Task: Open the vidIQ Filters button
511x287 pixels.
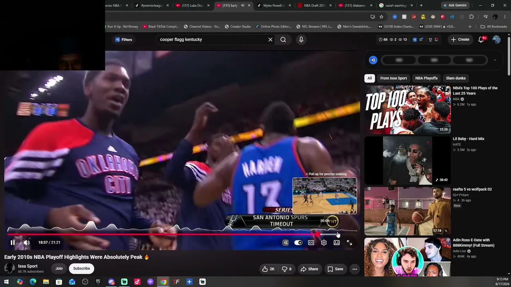Action: [124, 39]
